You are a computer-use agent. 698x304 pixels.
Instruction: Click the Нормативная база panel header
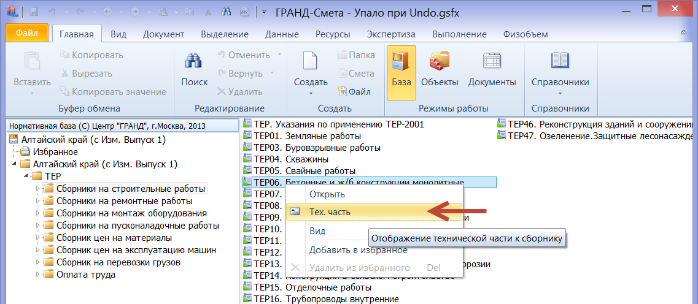[122, 126]
